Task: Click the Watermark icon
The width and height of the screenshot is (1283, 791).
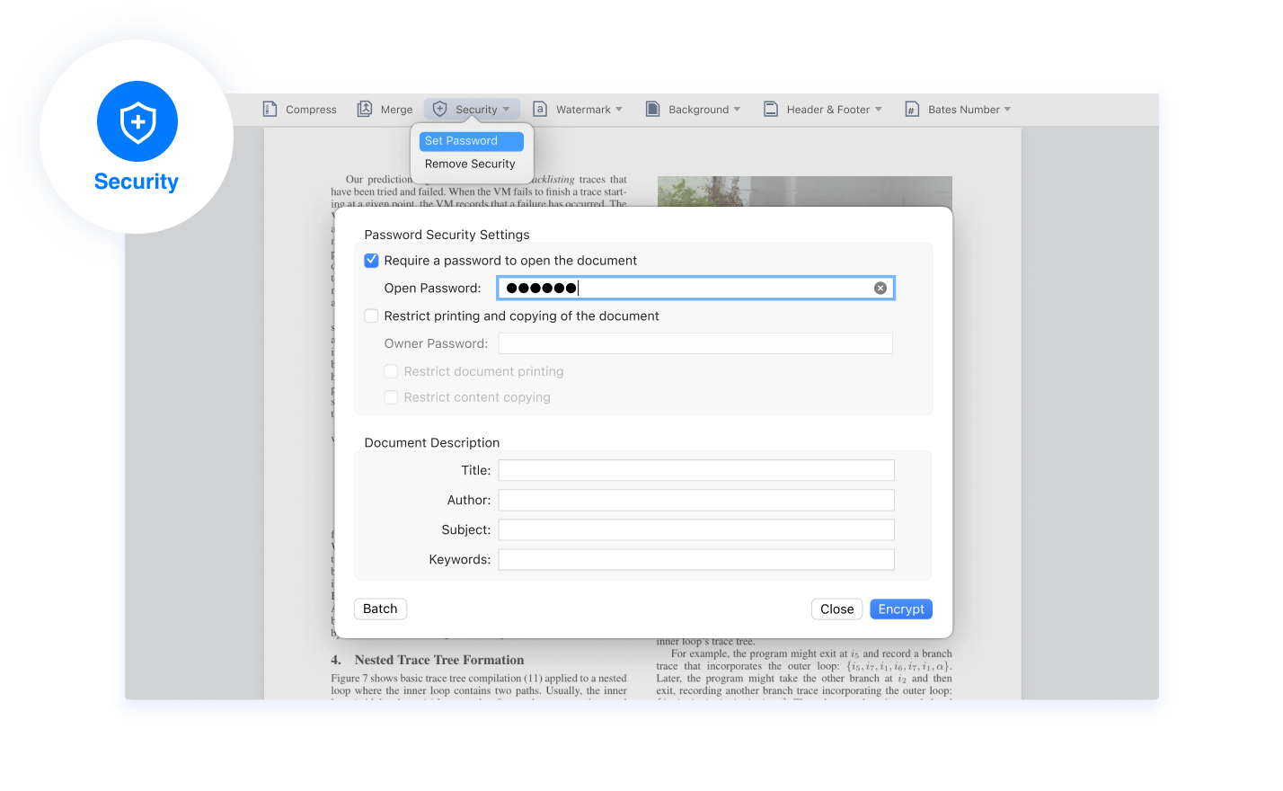Action: click(540, 109)
